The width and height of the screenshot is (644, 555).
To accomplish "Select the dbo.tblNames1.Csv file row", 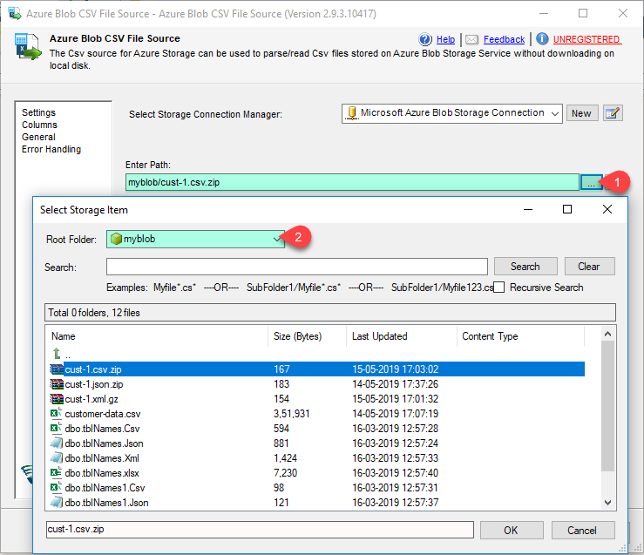I will pos(317,488).
